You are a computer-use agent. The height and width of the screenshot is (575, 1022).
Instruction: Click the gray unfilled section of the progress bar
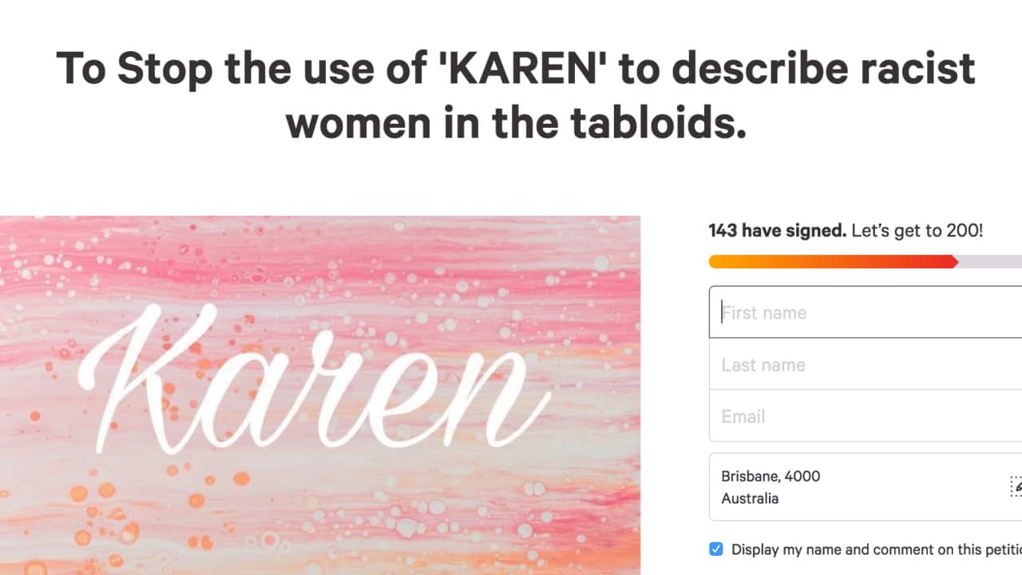pos(990,261)
